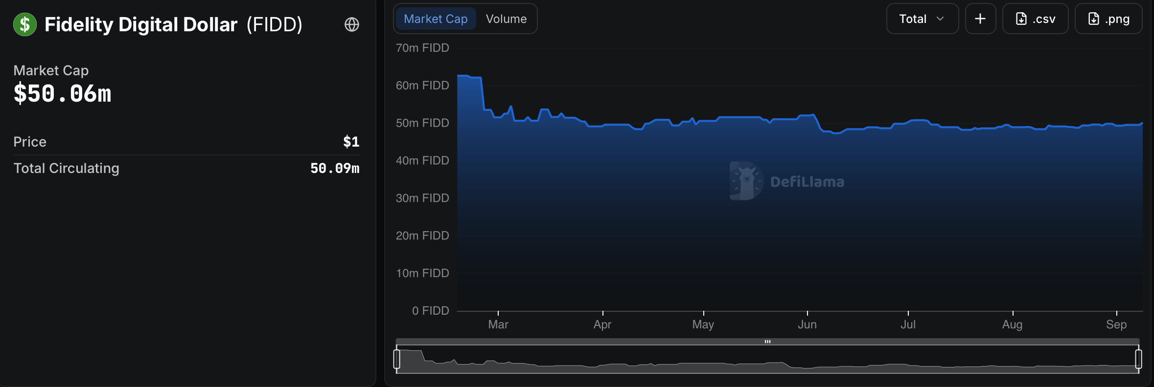This screenshot has width=1154, height=387.
Task: Switch to the Volume tab
Action: (506, 19)
